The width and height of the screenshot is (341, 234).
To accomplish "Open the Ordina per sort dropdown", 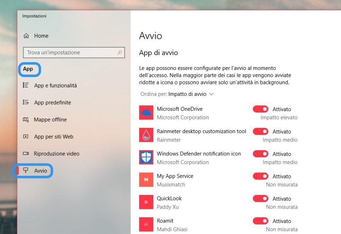I will pyautogui.click(x=177, y=94).
